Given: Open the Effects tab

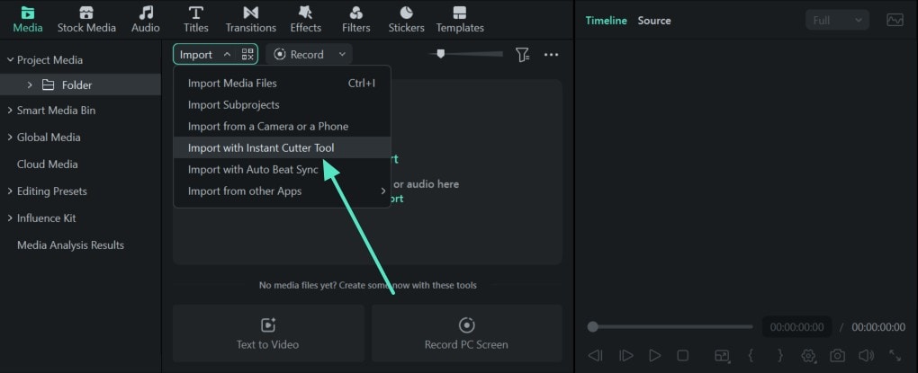Looking at the screenshot, I should (306, 20).
